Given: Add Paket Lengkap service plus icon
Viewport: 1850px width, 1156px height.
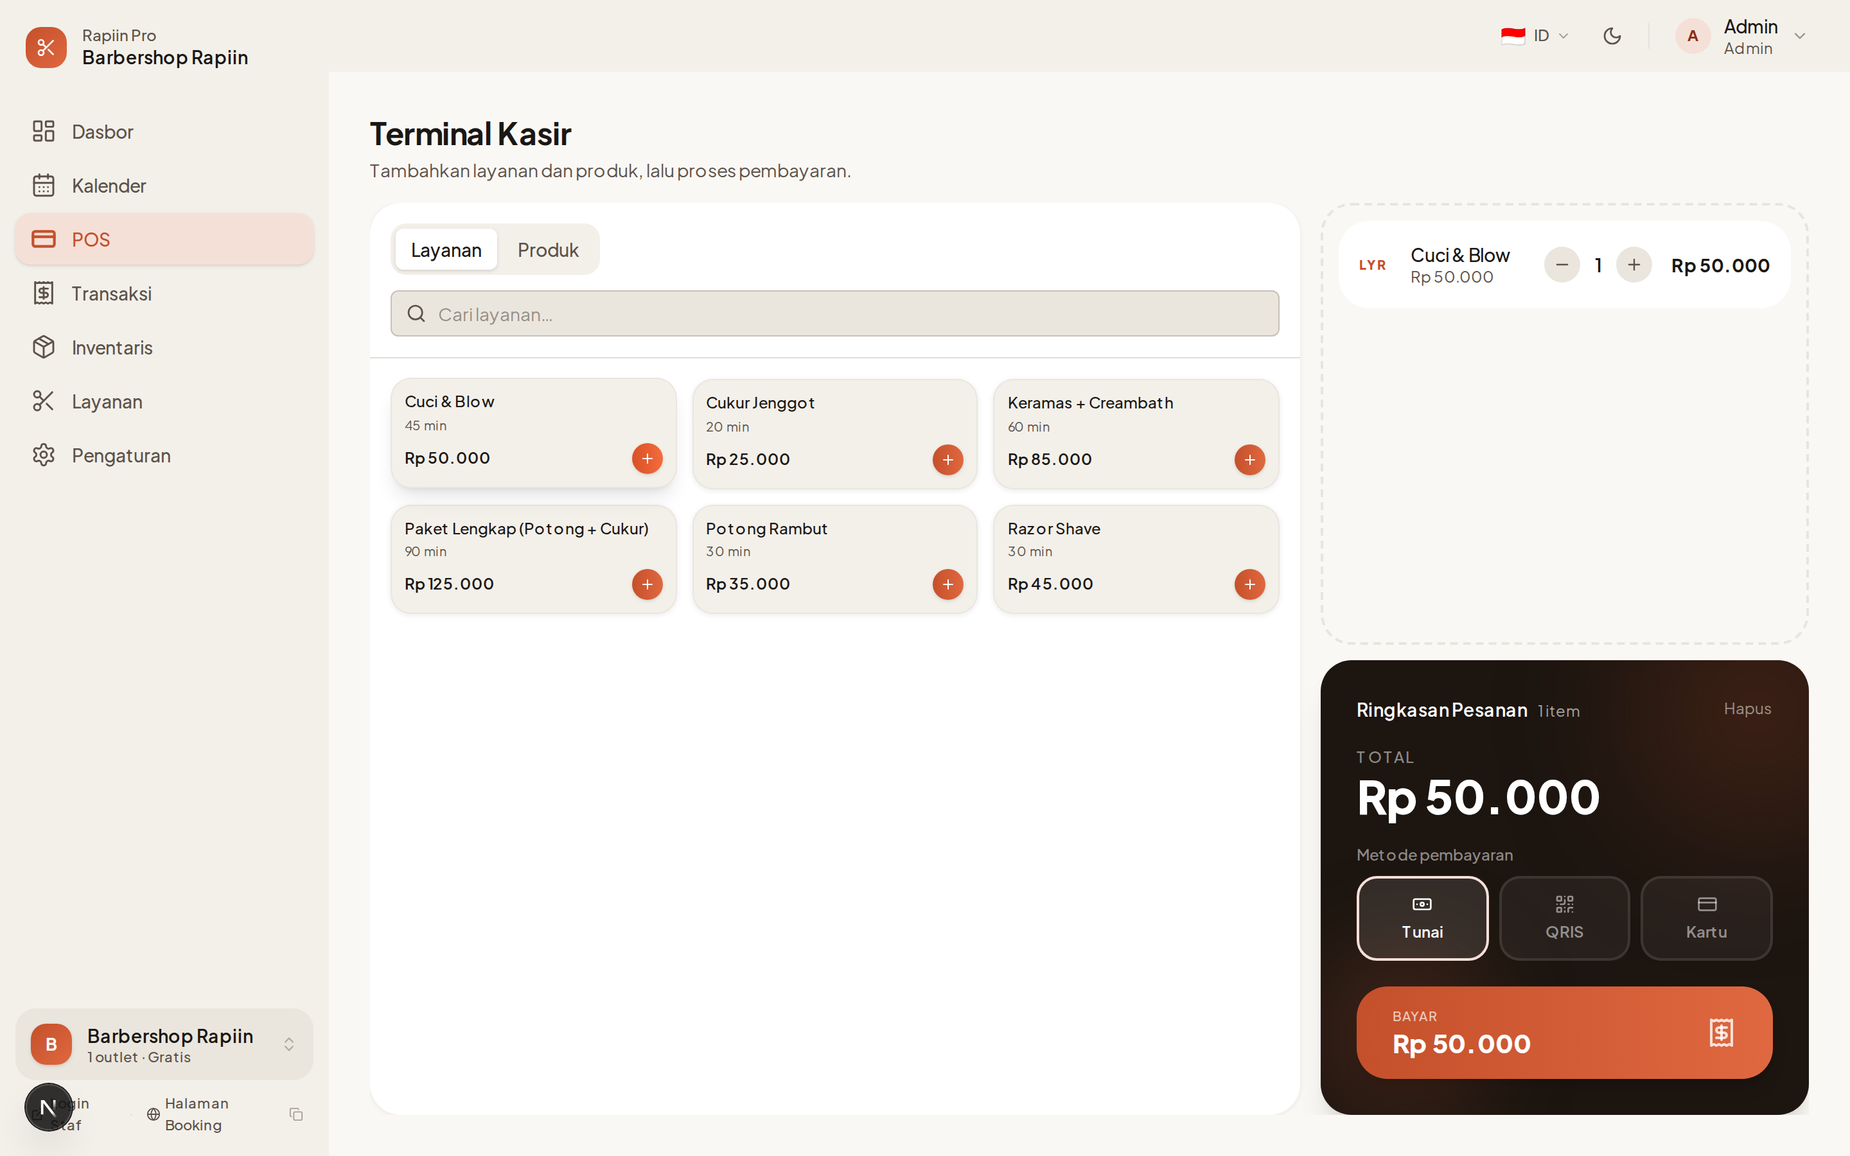Looking at the screenshot, I should click(647, 584).
